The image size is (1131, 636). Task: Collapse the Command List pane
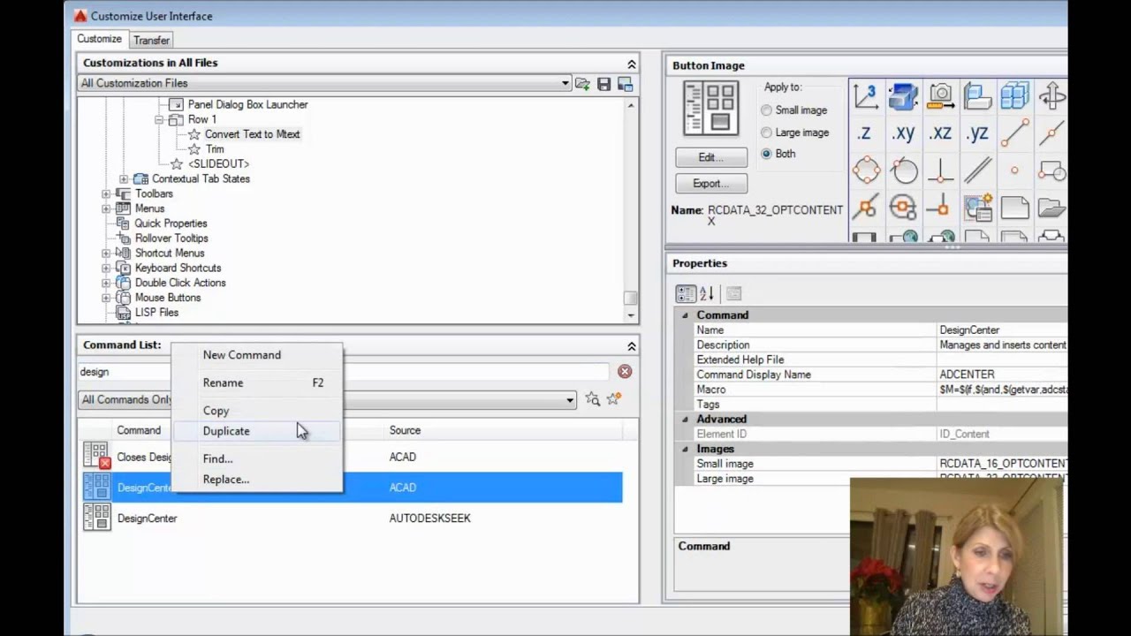point(632,346)
